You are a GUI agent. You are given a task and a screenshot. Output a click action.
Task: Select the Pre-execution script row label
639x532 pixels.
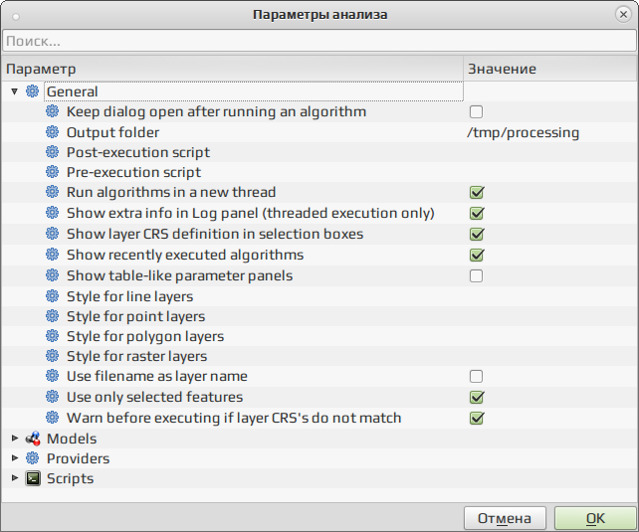coord(133,172)
